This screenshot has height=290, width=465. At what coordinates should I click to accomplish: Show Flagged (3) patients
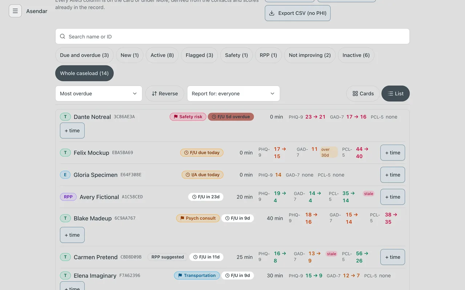pos(199,55)
